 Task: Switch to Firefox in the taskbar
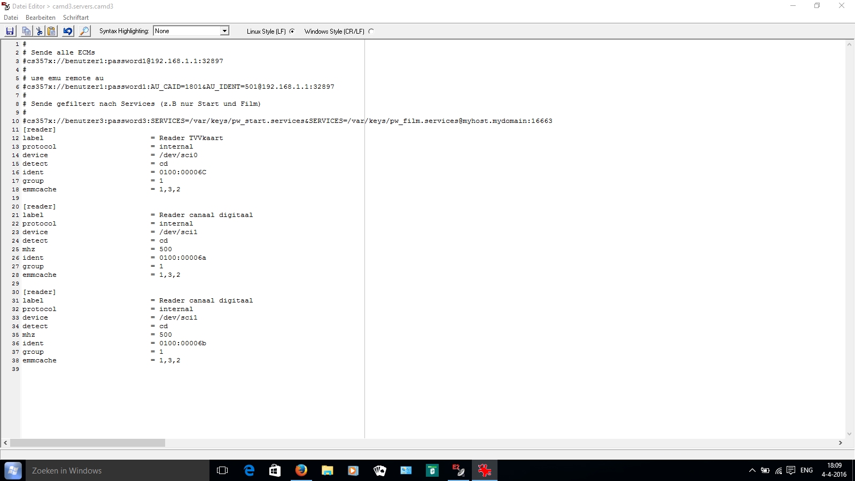[301, 470]
